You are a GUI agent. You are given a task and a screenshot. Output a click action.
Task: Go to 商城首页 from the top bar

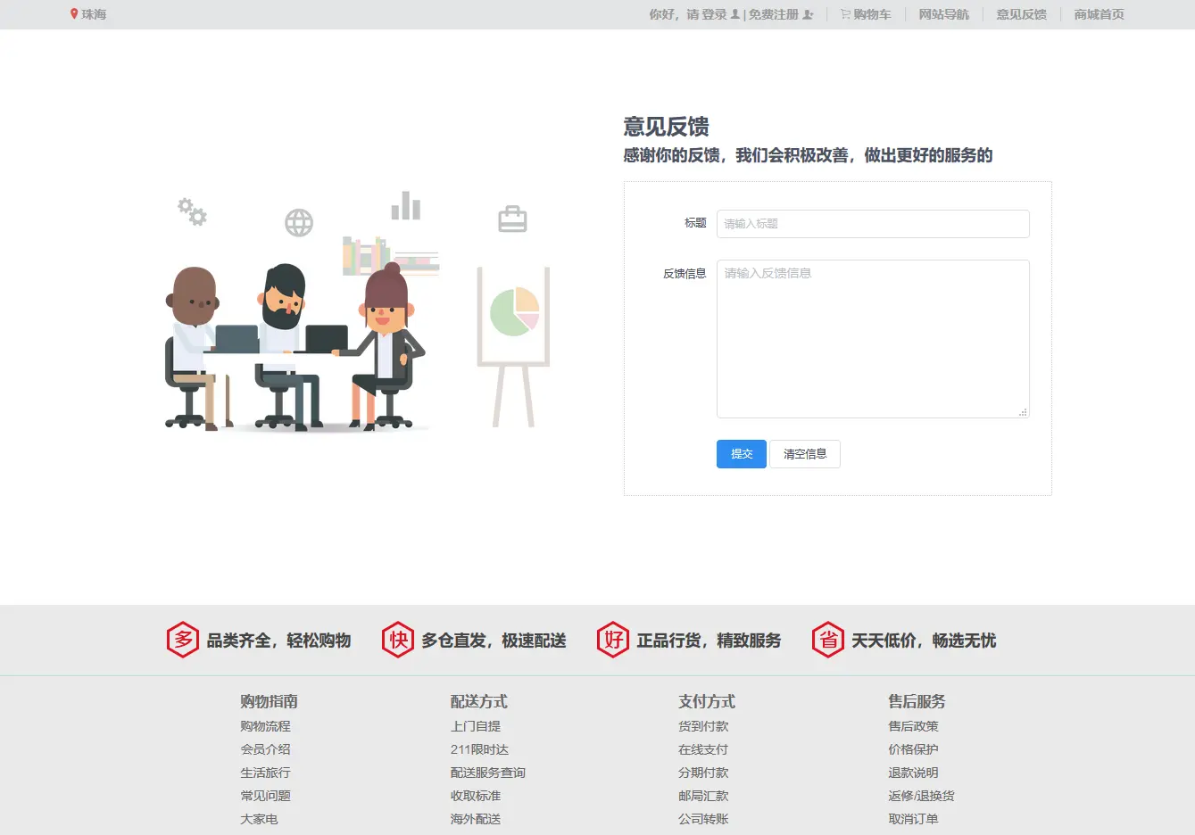coord(1098,14)
